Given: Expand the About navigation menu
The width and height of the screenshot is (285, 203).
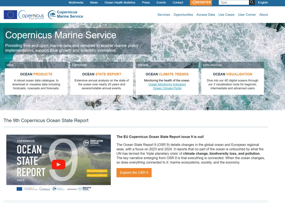Looking at the screenshot, I should (x=264, y=15).
